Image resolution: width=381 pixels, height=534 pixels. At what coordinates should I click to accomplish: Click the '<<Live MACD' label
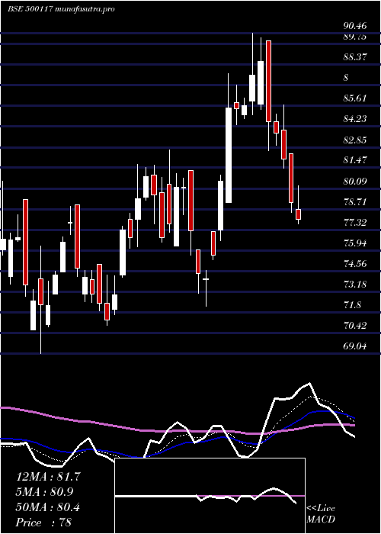click(x=321, y=514)
